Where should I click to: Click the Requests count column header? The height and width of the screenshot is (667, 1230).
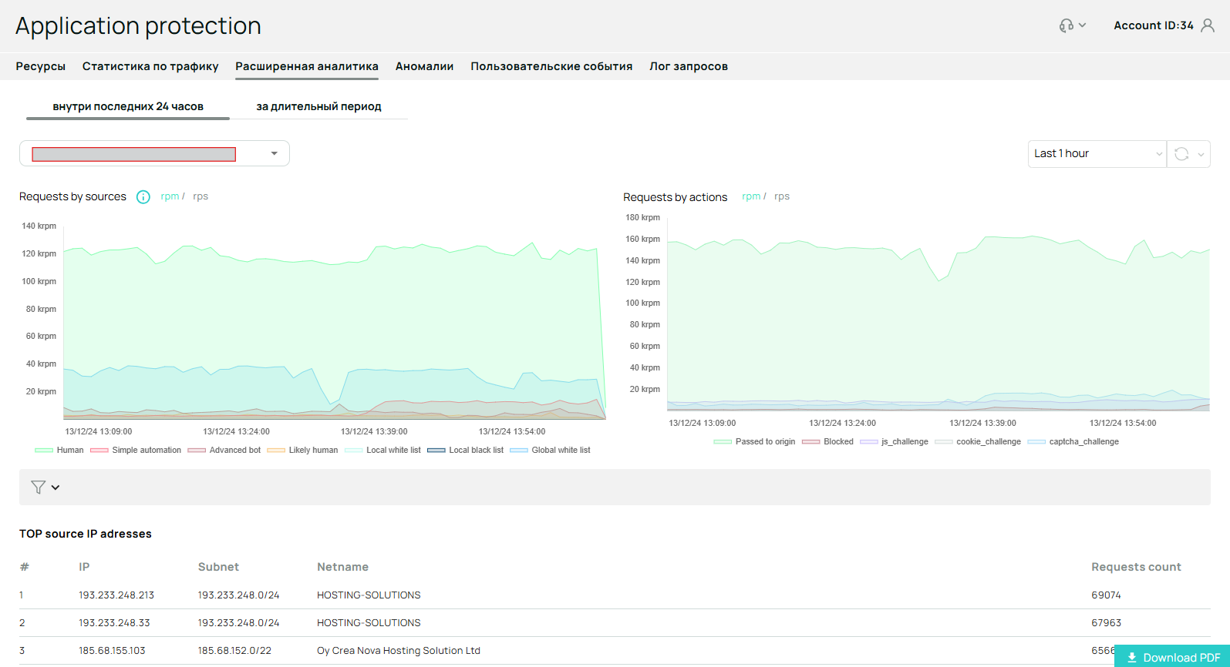pyautogui.click(x=1136, y=567)
